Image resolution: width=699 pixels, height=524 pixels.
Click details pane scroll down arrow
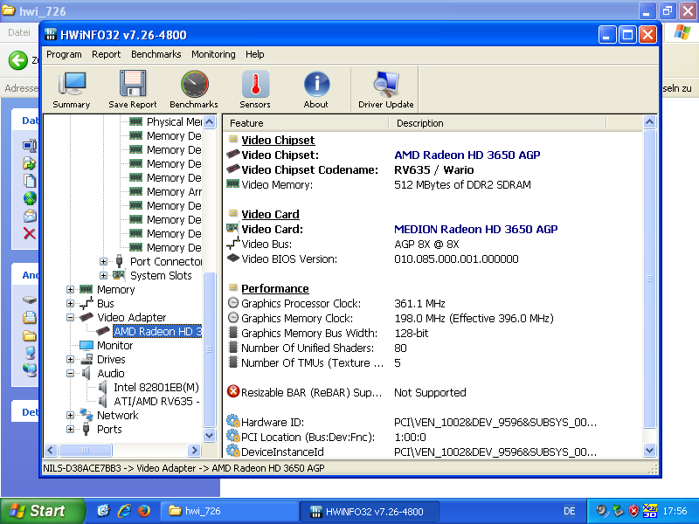tap(649, 450)
